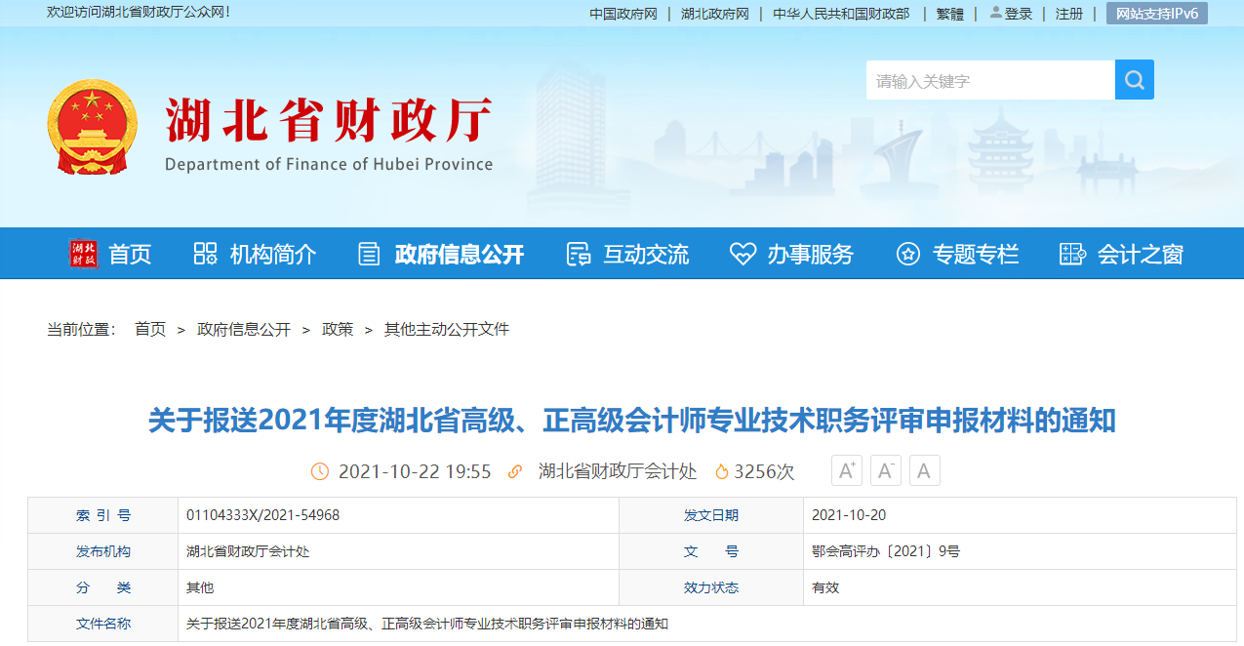Click the search magnifier icon
1244x646 pixels.
[x=1134, y=79]
